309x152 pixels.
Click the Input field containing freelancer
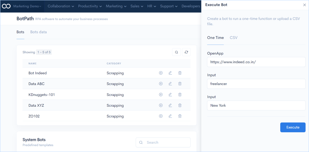256,84
